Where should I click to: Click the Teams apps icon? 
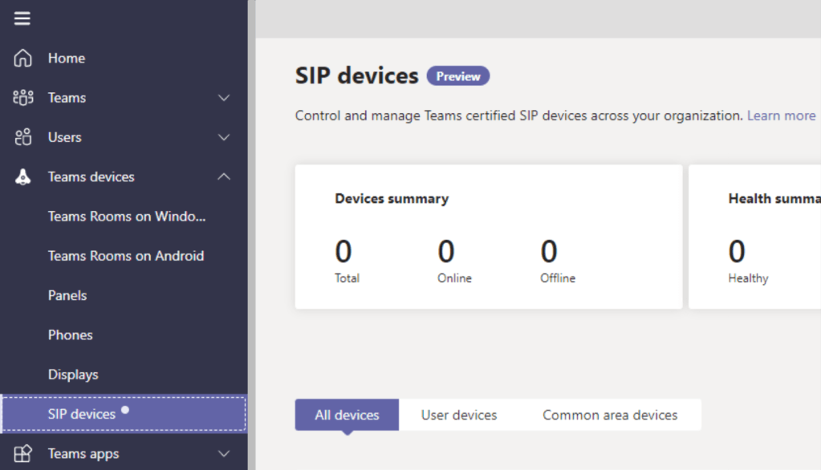(23, 454)
